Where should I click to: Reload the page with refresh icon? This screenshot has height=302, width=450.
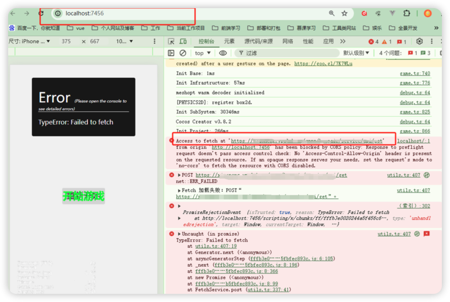click(41, 14)
